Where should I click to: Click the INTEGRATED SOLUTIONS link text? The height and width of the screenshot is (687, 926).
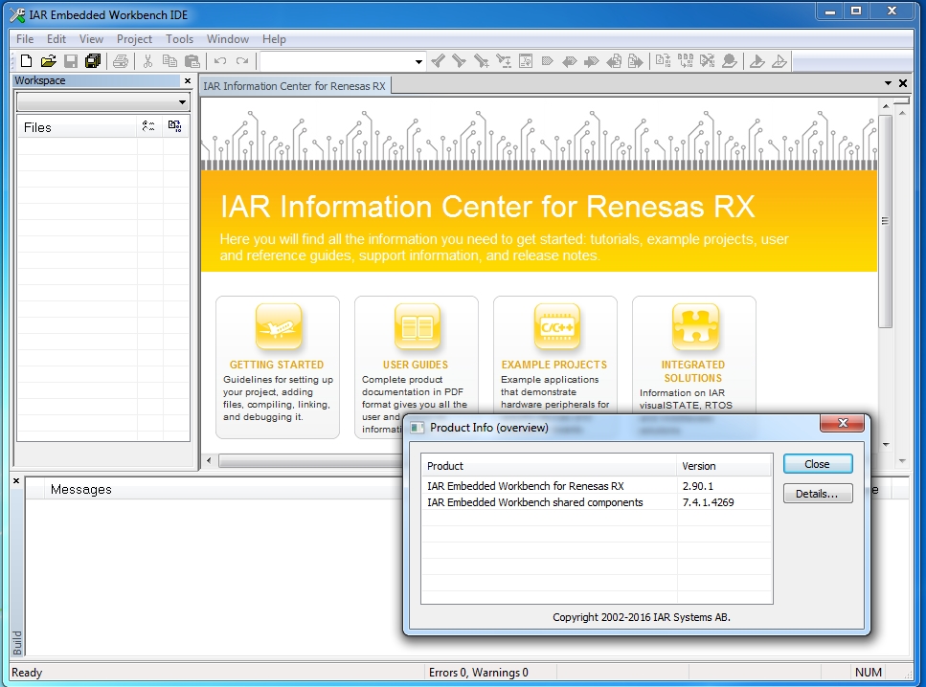coord(692,371)
